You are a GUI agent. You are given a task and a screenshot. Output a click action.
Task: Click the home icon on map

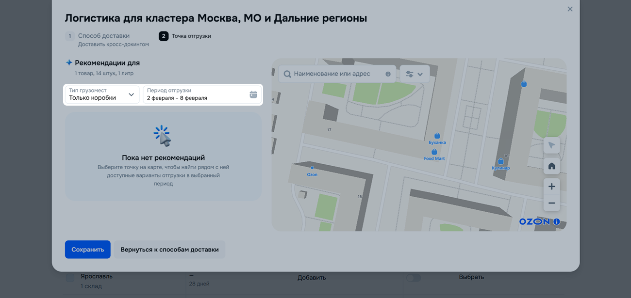coord(551,166)
